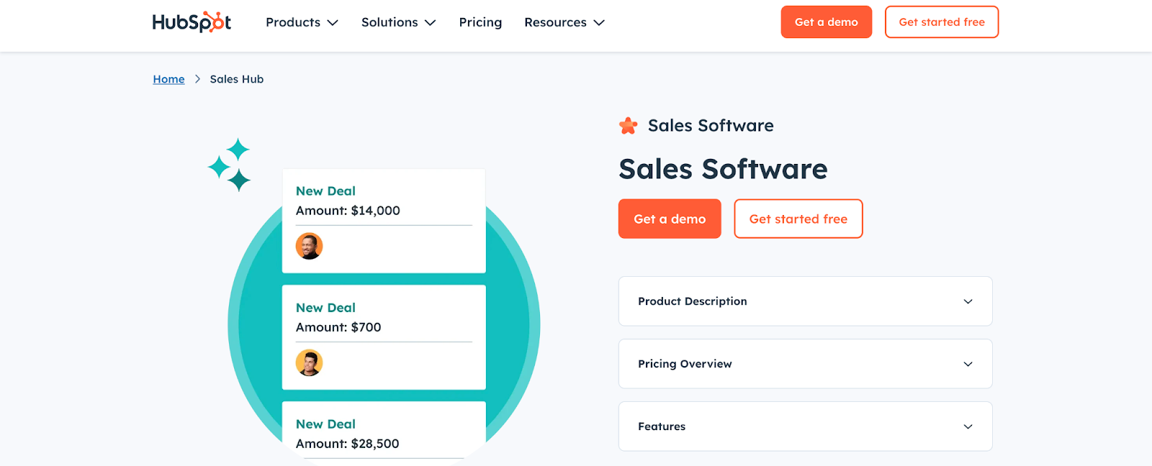
Task: Open the Products dropdown menu
Action: tap(301, 22)
